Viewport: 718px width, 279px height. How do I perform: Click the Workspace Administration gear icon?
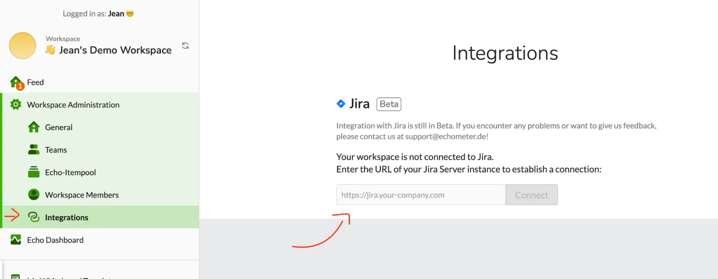tap(15, 104)
